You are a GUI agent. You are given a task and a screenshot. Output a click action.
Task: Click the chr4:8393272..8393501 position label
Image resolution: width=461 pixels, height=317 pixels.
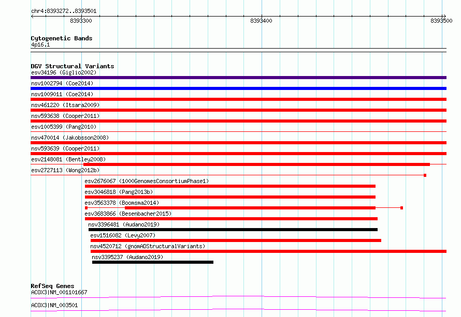tap(64, 11)
